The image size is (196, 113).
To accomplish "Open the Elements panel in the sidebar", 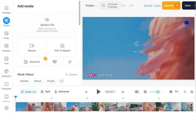I will point(6,73).
